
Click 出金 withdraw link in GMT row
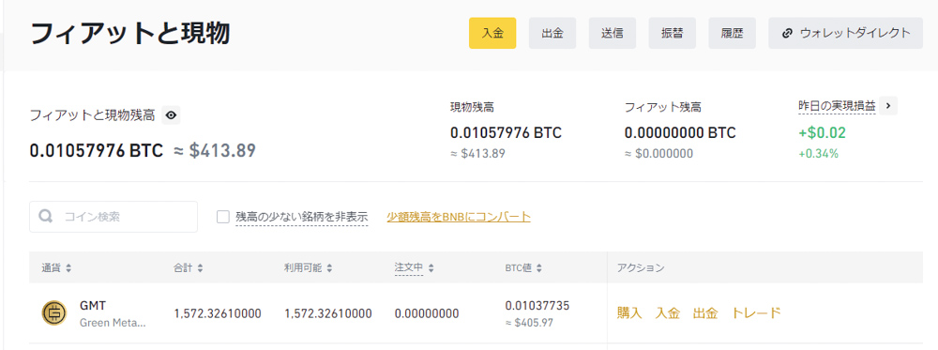click(705, 312)
